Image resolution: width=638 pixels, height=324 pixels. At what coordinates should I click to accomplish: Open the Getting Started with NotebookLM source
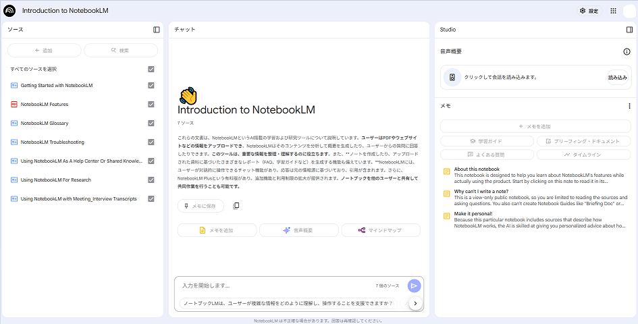57,86
